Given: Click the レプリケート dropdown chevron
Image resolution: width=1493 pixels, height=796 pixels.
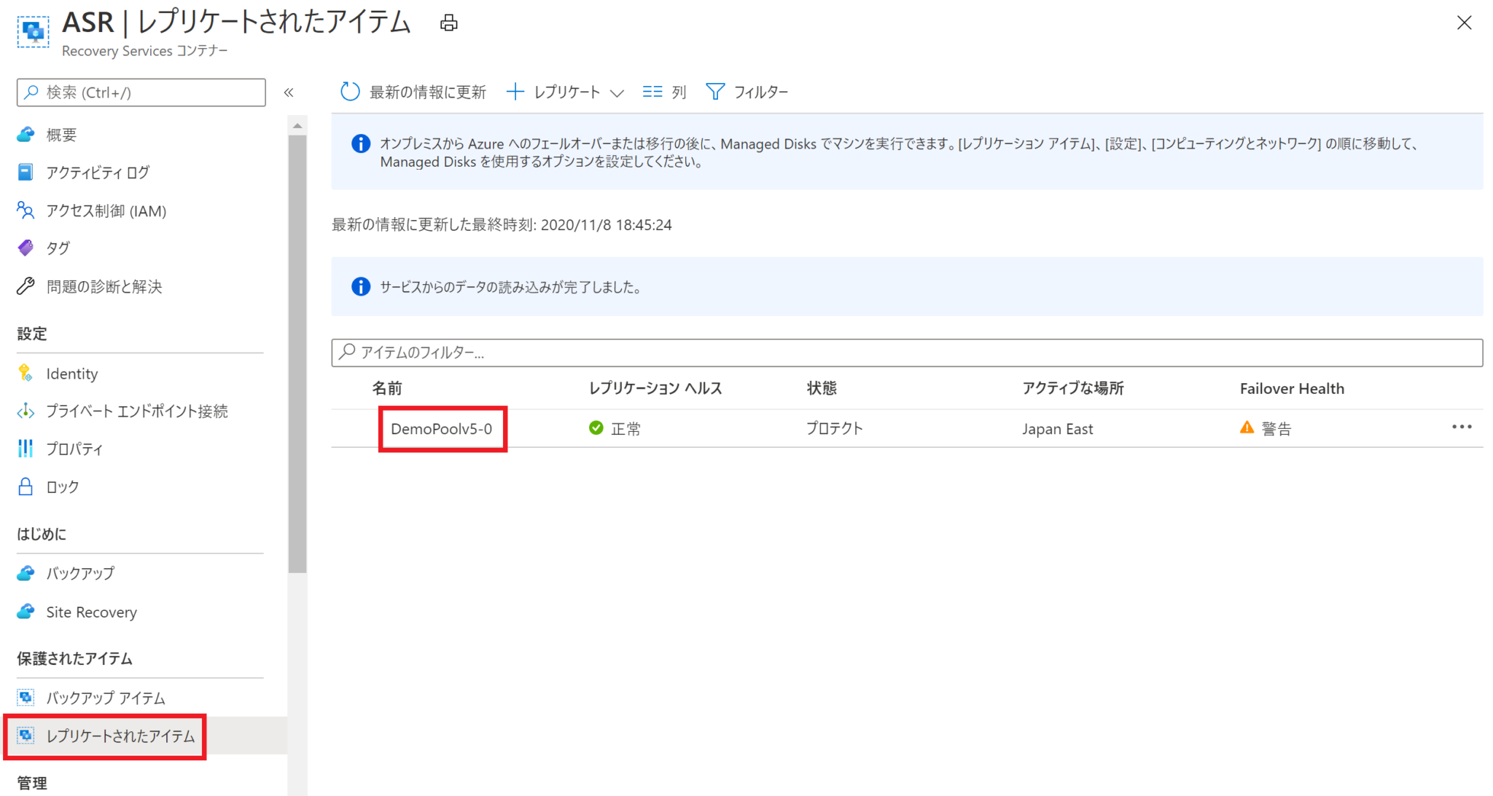Looking at the screenshot, I should click(617, 93).
